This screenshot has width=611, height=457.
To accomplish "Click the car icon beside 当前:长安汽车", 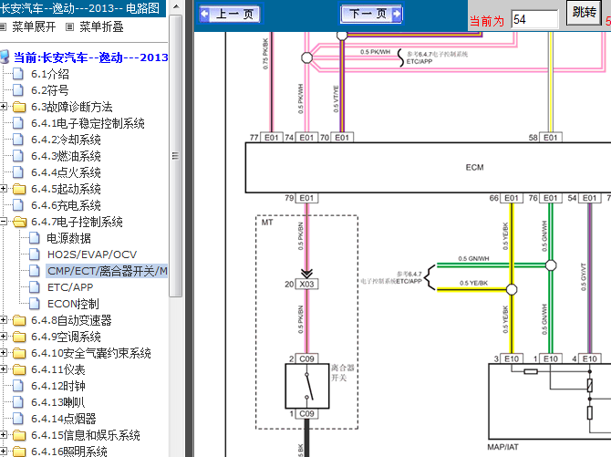I will tap(5, 57).
